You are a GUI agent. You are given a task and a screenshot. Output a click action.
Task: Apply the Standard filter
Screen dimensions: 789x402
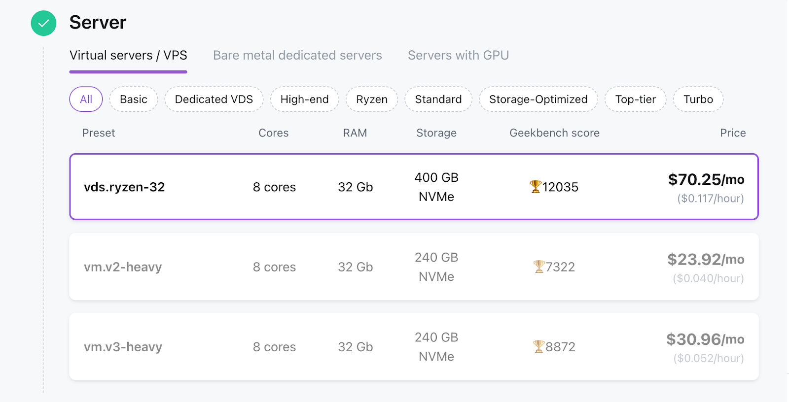coord(438,99)
